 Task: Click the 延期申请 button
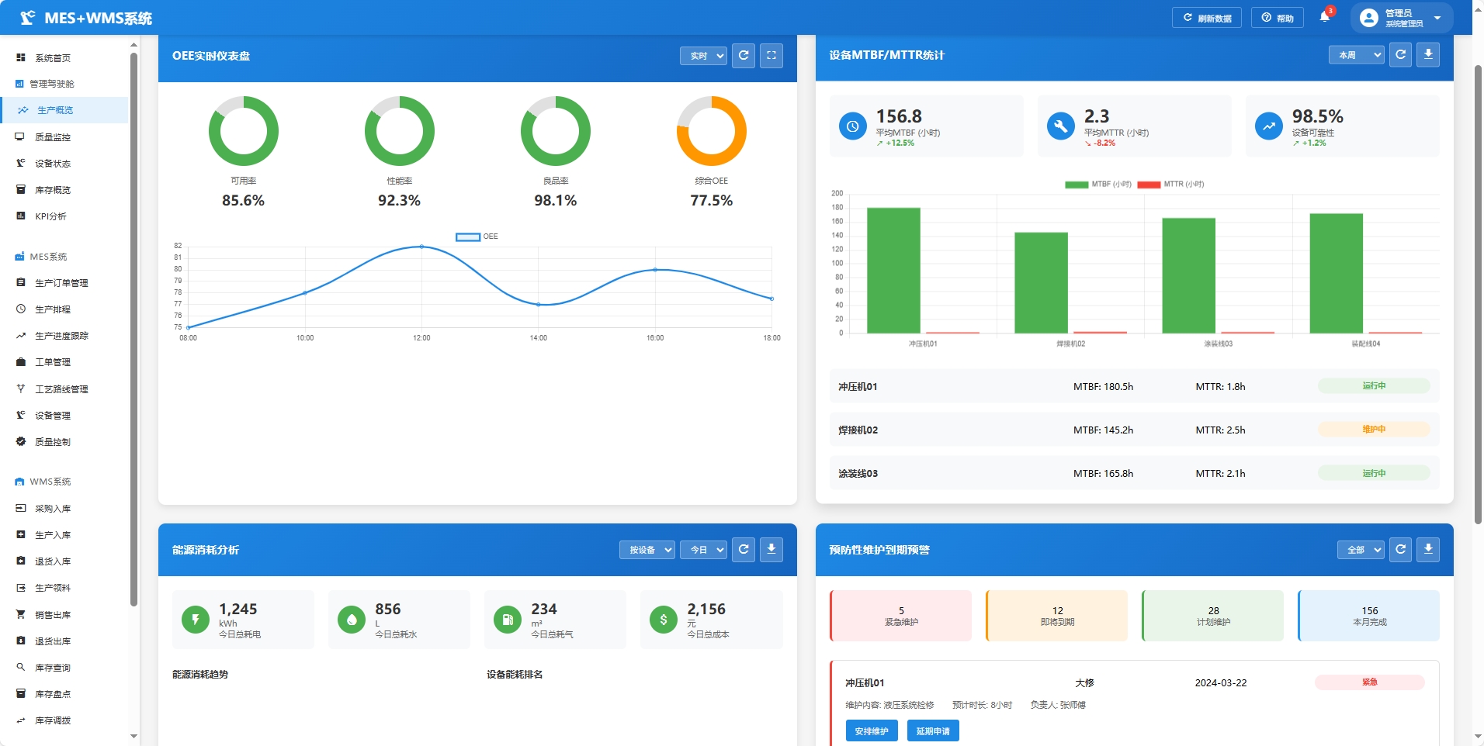point(933,730)
